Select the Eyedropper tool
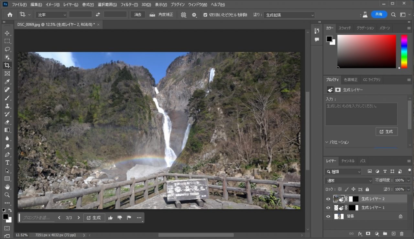The width and height of the screenshot is (414, 239). coord(7,81)
